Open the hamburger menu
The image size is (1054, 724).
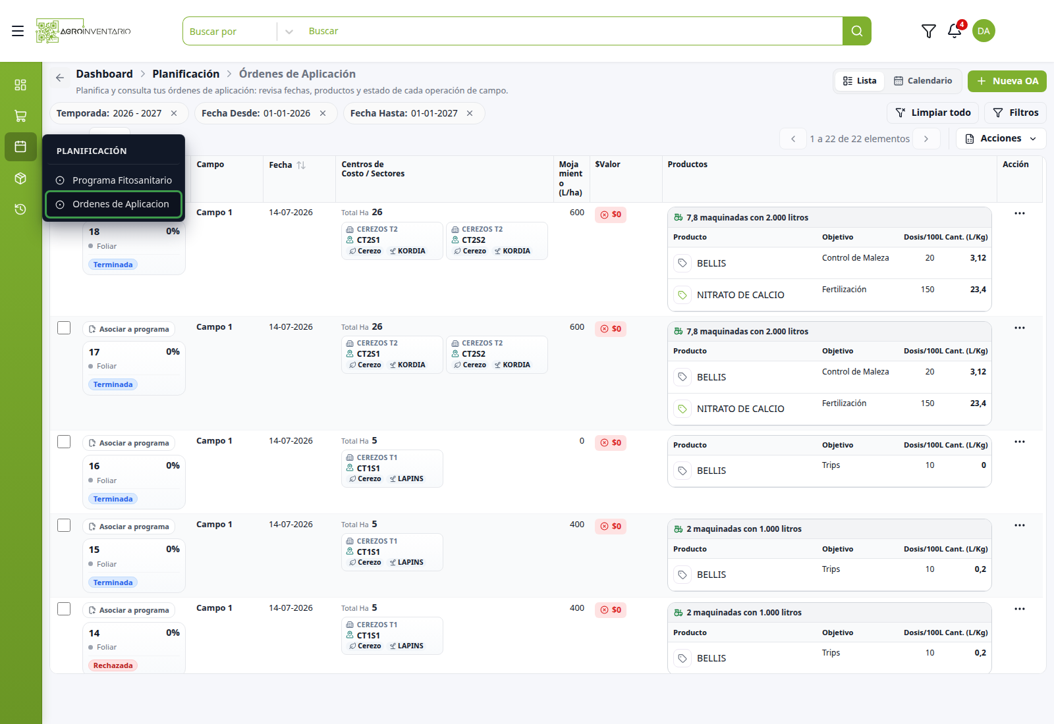click(x=18, y=31)
